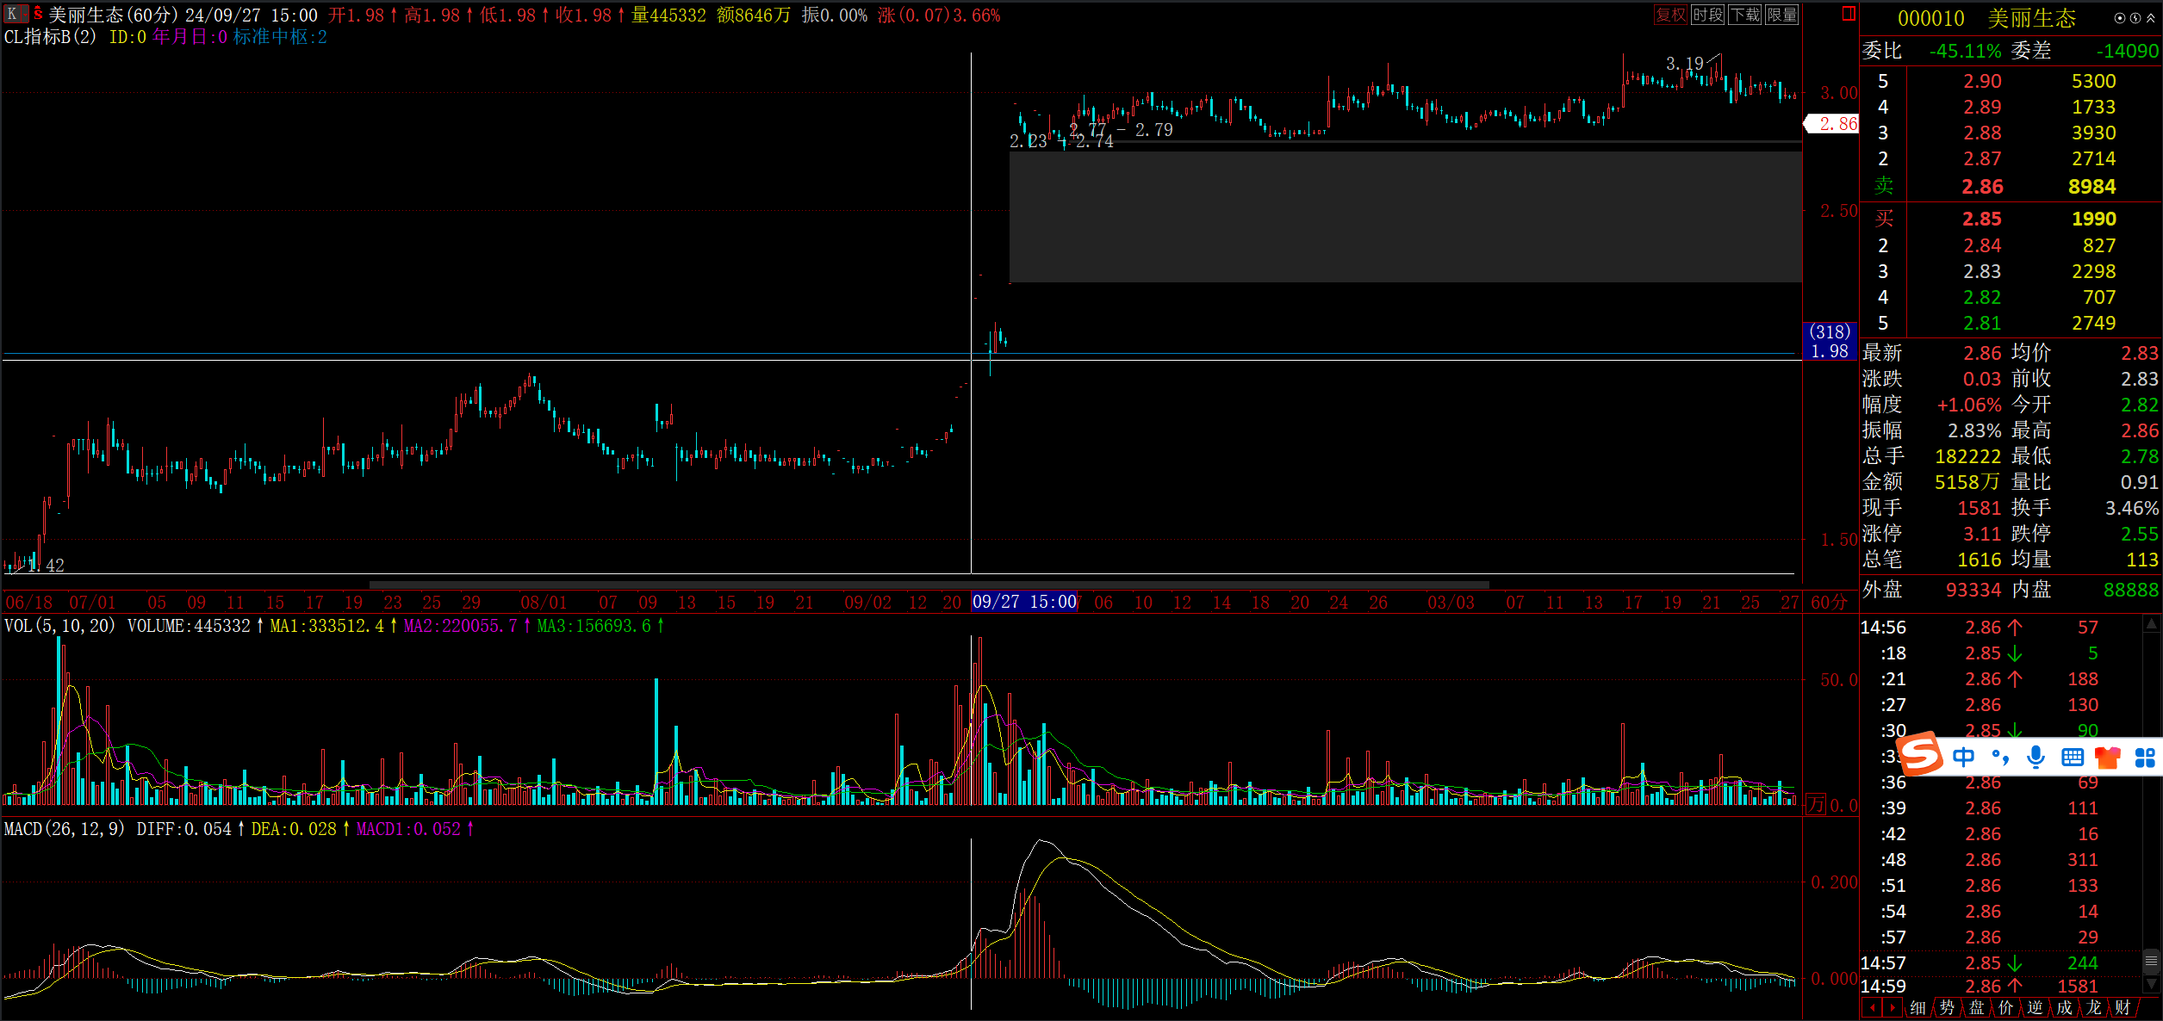Open the IME toolbox grid icon
The image size is (2163, 1021).
[x=2145, y=757]
